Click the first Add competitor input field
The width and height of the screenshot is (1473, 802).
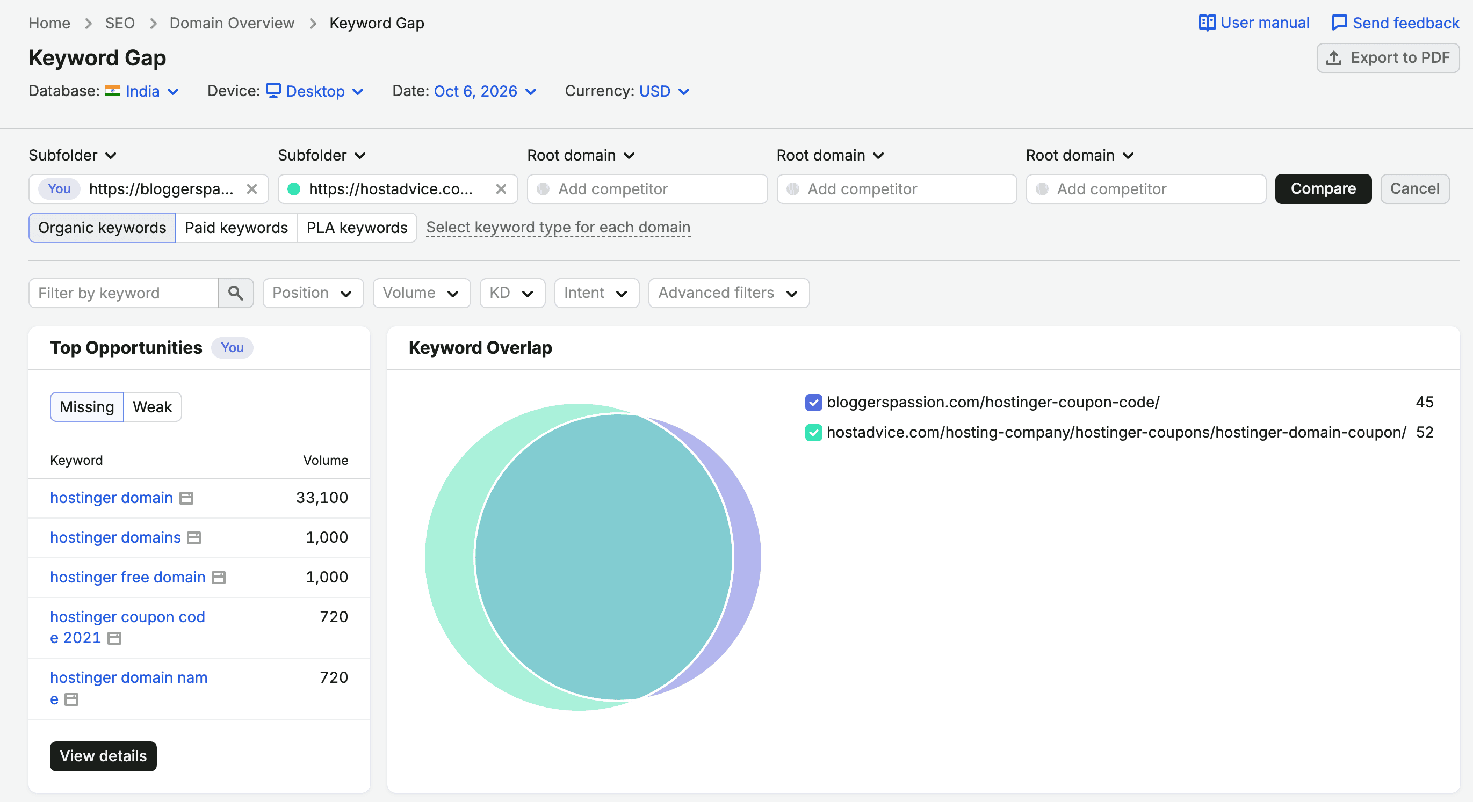(x=647, y=189)
